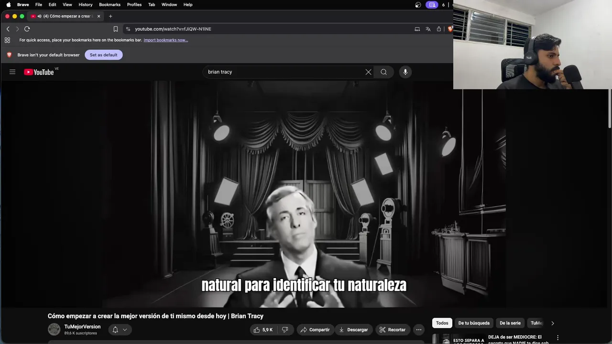
Task: Click the Descargar button
Action: click(x=354, y=330)
